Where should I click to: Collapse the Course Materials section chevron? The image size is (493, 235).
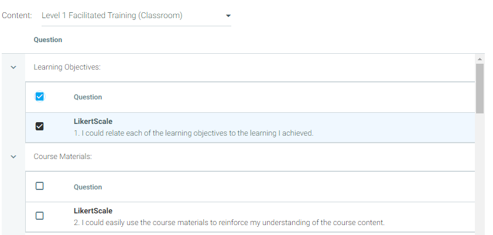click(x=13, y=157)
